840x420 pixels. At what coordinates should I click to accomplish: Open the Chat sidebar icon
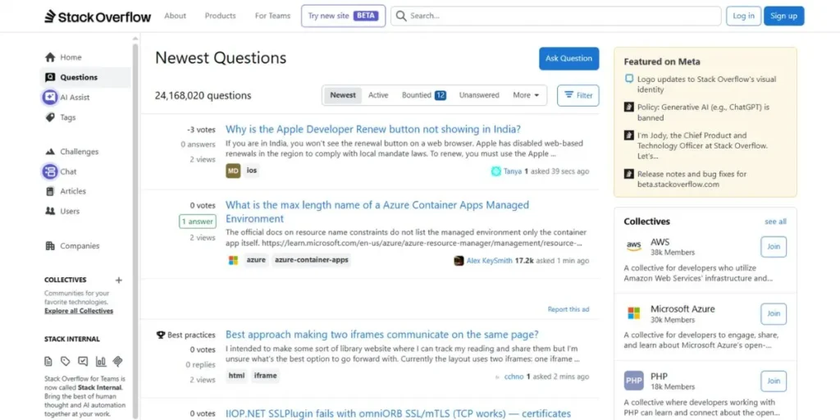point(50,171)
